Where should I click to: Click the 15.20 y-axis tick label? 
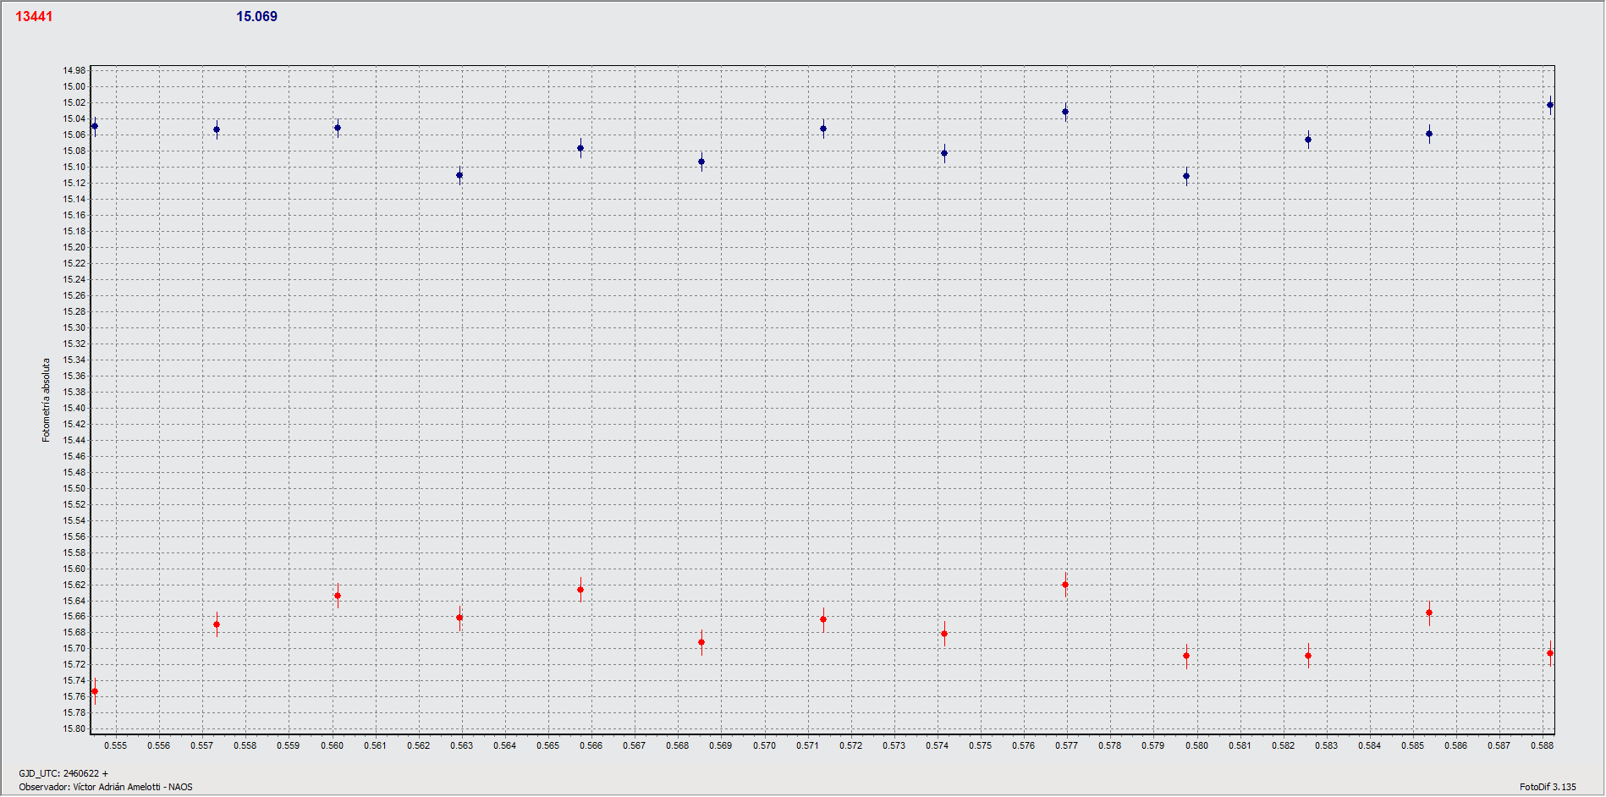[74, 247]
